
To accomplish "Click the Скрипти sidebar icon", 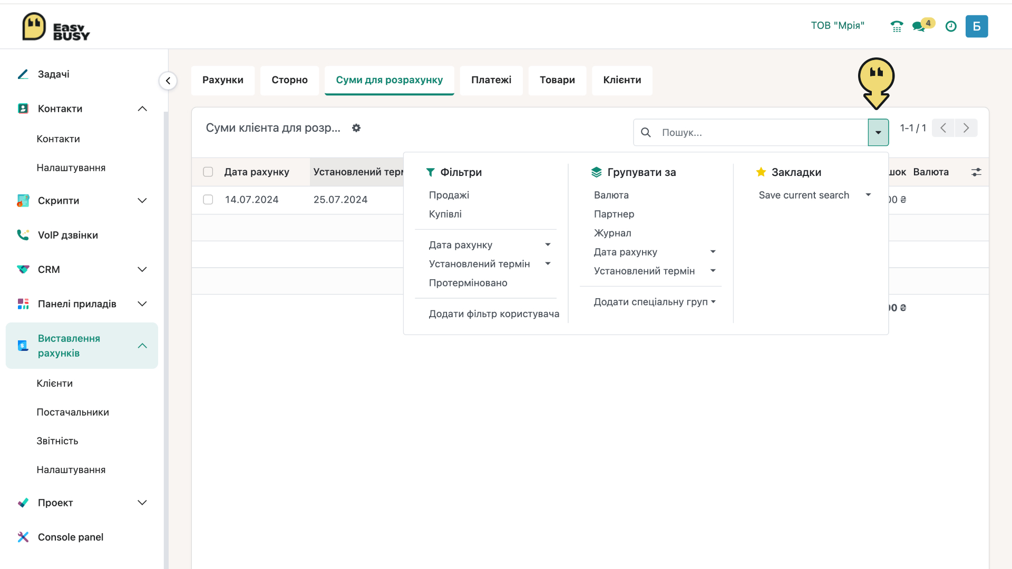I will 23,201.
